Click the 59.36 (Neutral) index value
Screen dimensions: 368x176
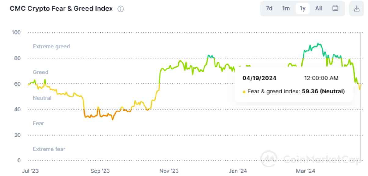(x=323, y=91)
